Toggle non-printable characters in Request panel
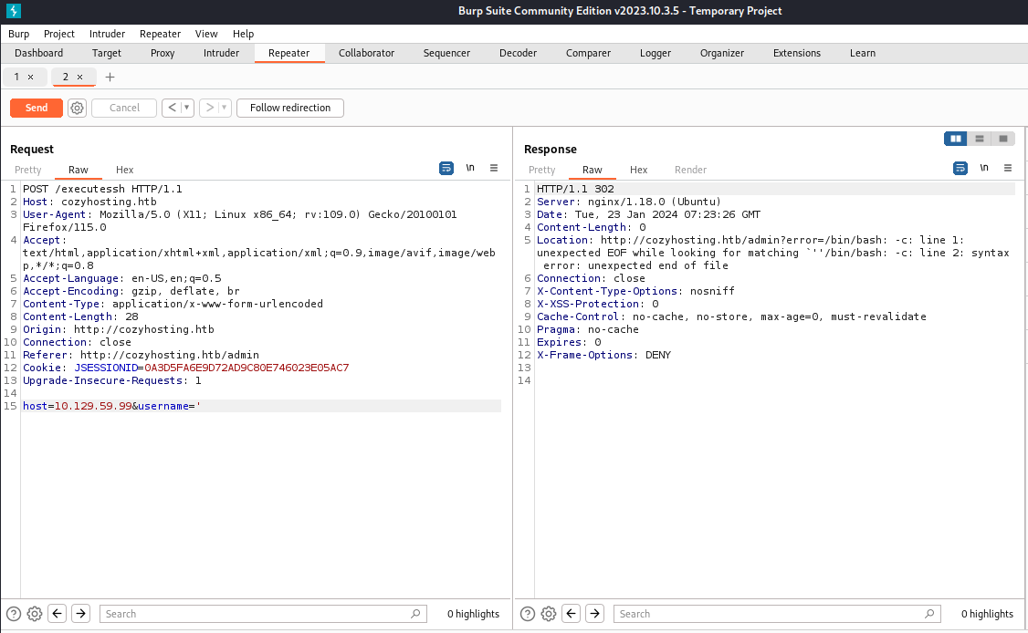This screenshot has height=633, width=1028. (x=470, y=169)
